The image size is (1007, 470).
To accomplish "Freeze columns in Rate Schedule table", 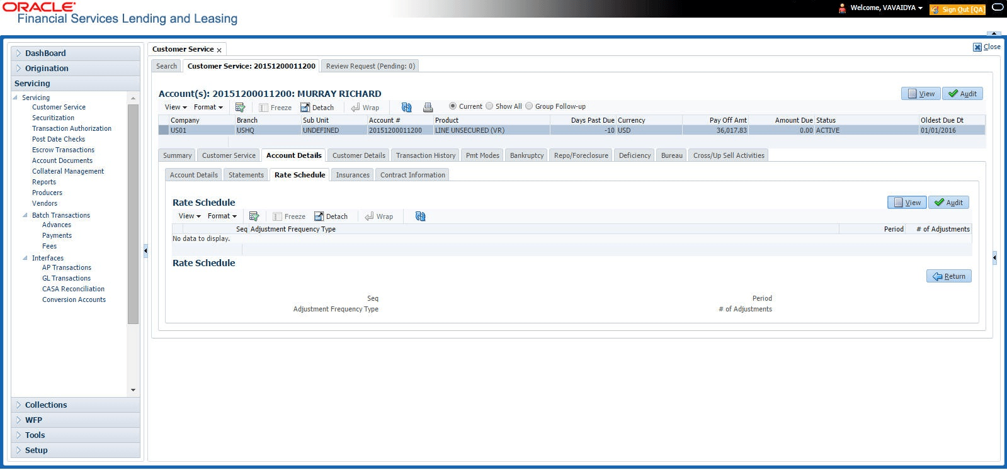I will click(289, 216).
